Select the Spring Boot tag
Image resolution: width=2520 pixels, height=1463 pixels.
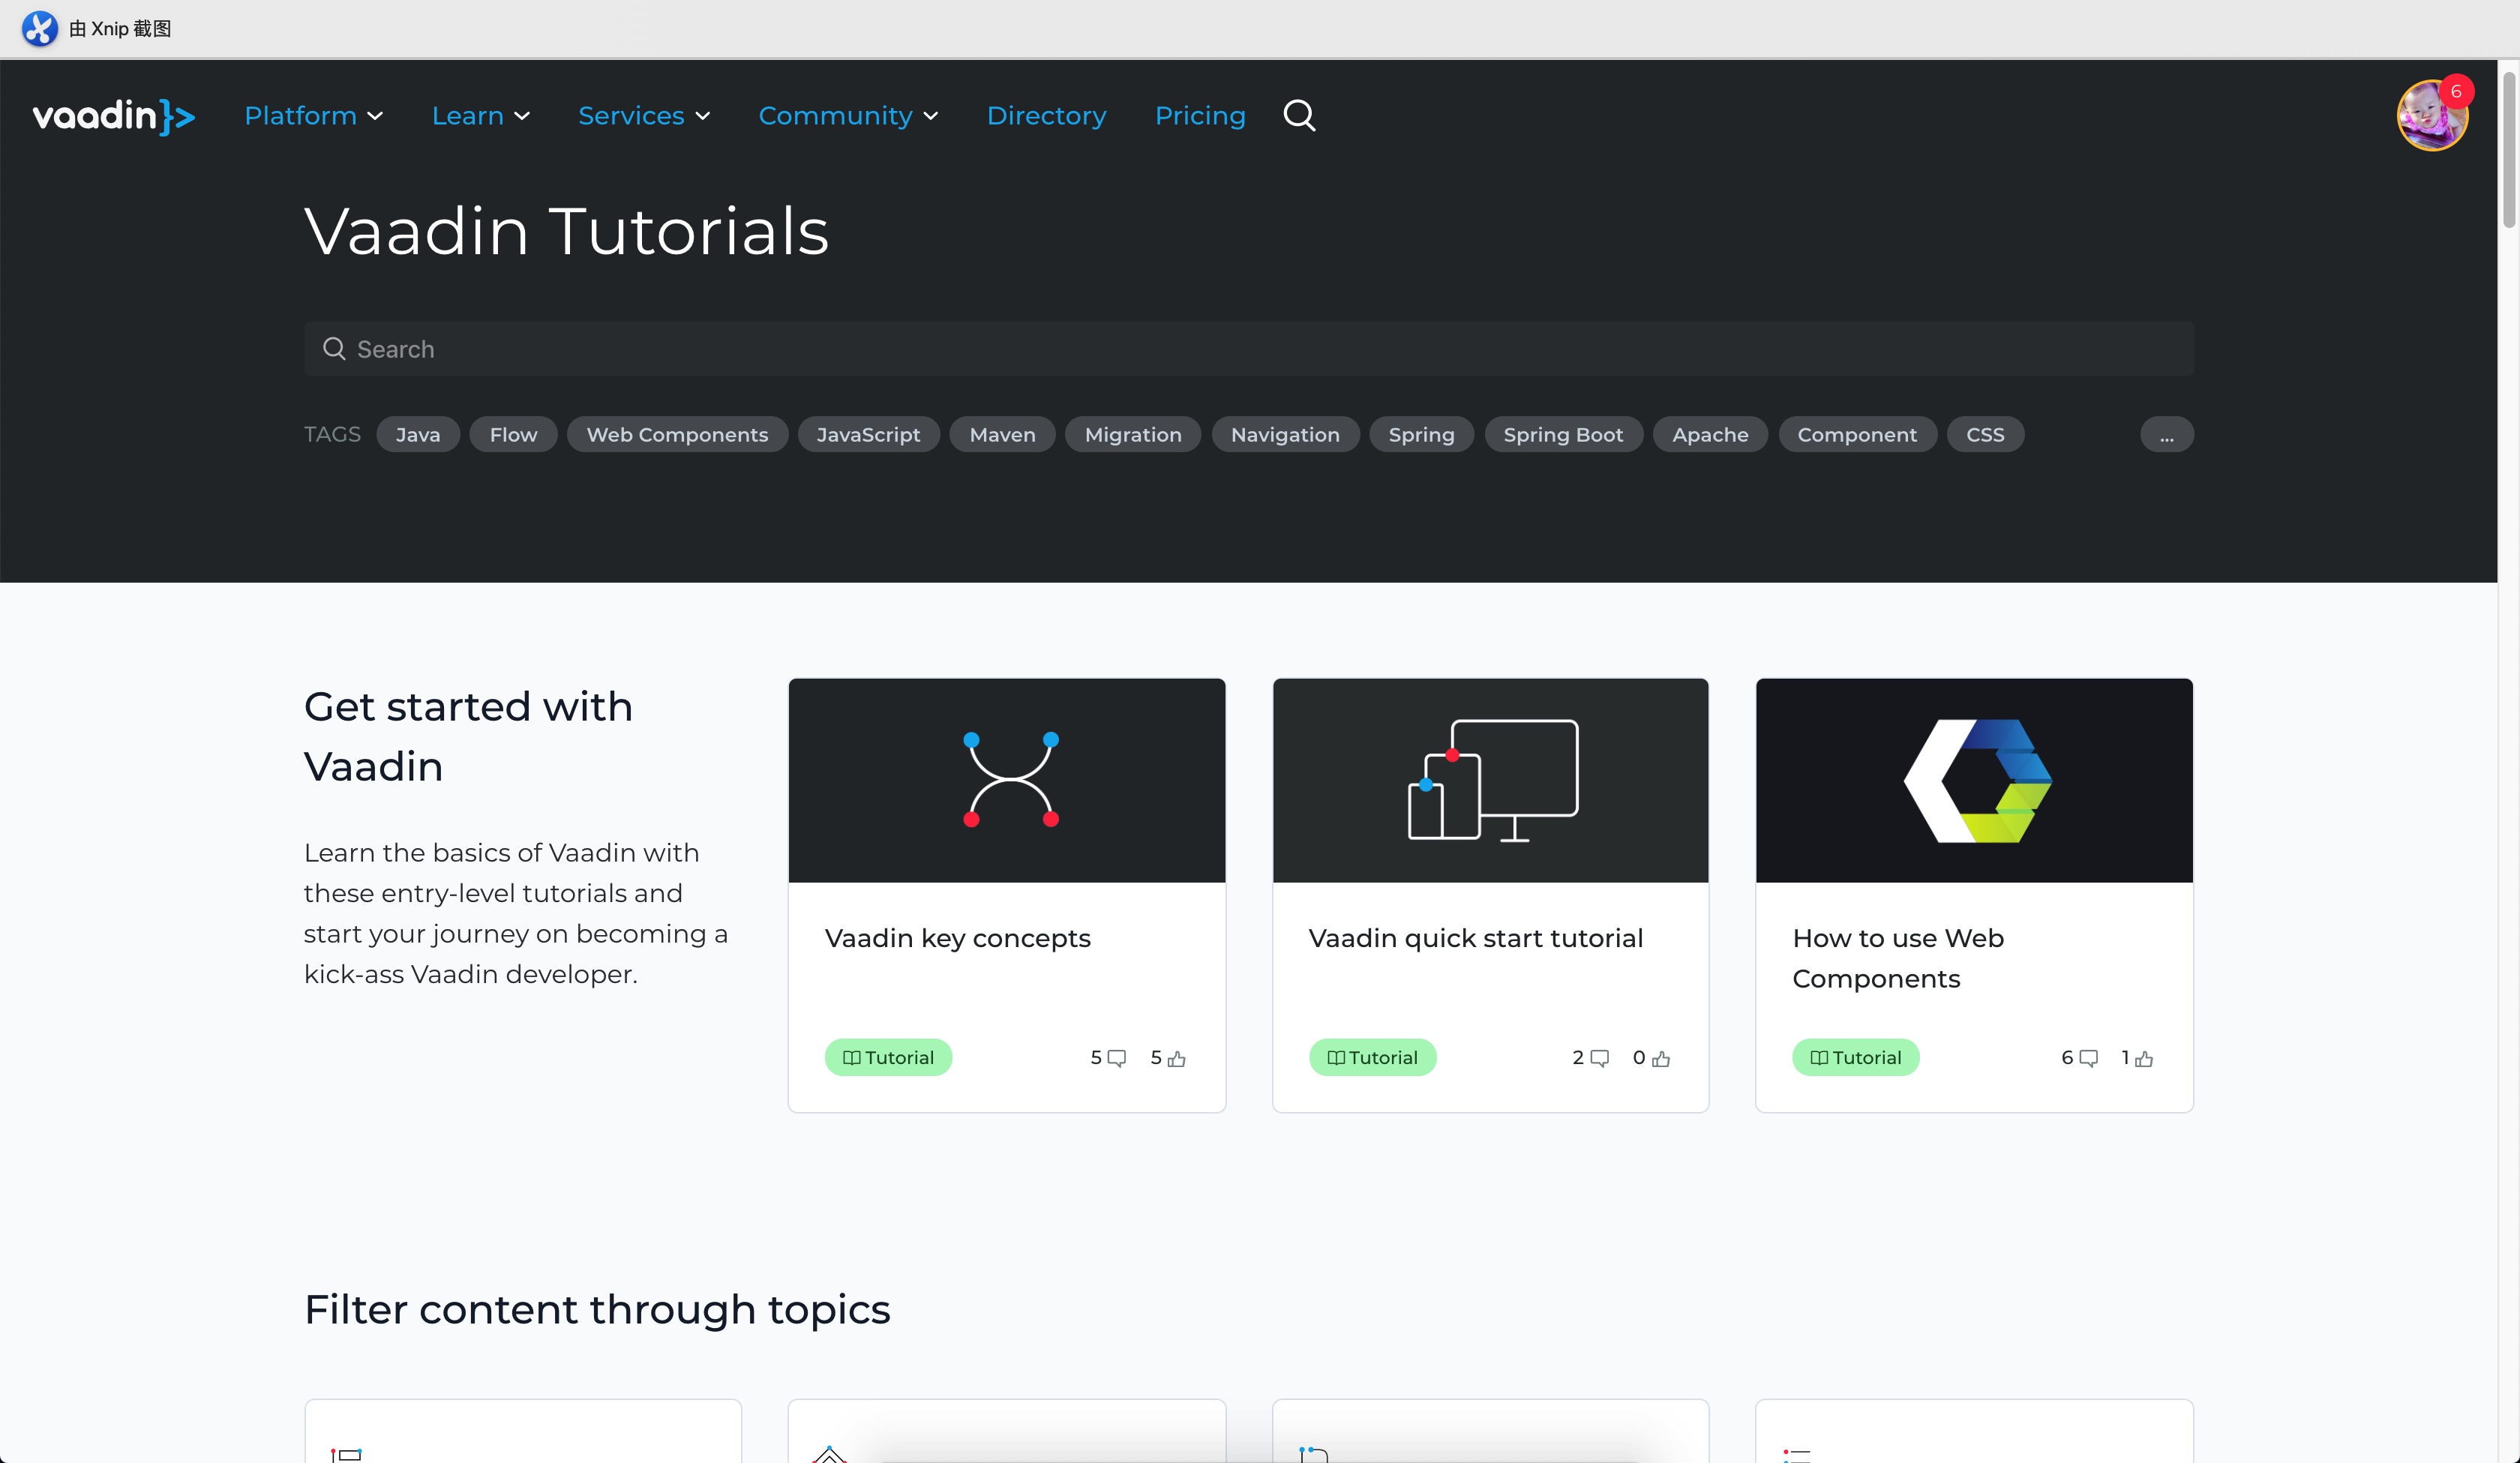click(x=1563, y=434)
